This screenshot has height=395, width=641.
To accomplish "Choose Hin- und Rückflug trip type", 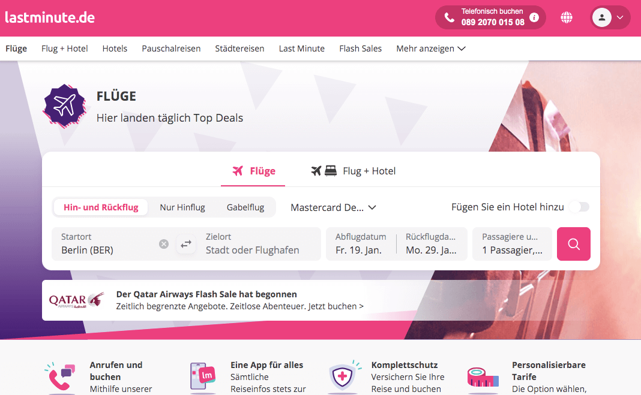I will pos(101,207).
